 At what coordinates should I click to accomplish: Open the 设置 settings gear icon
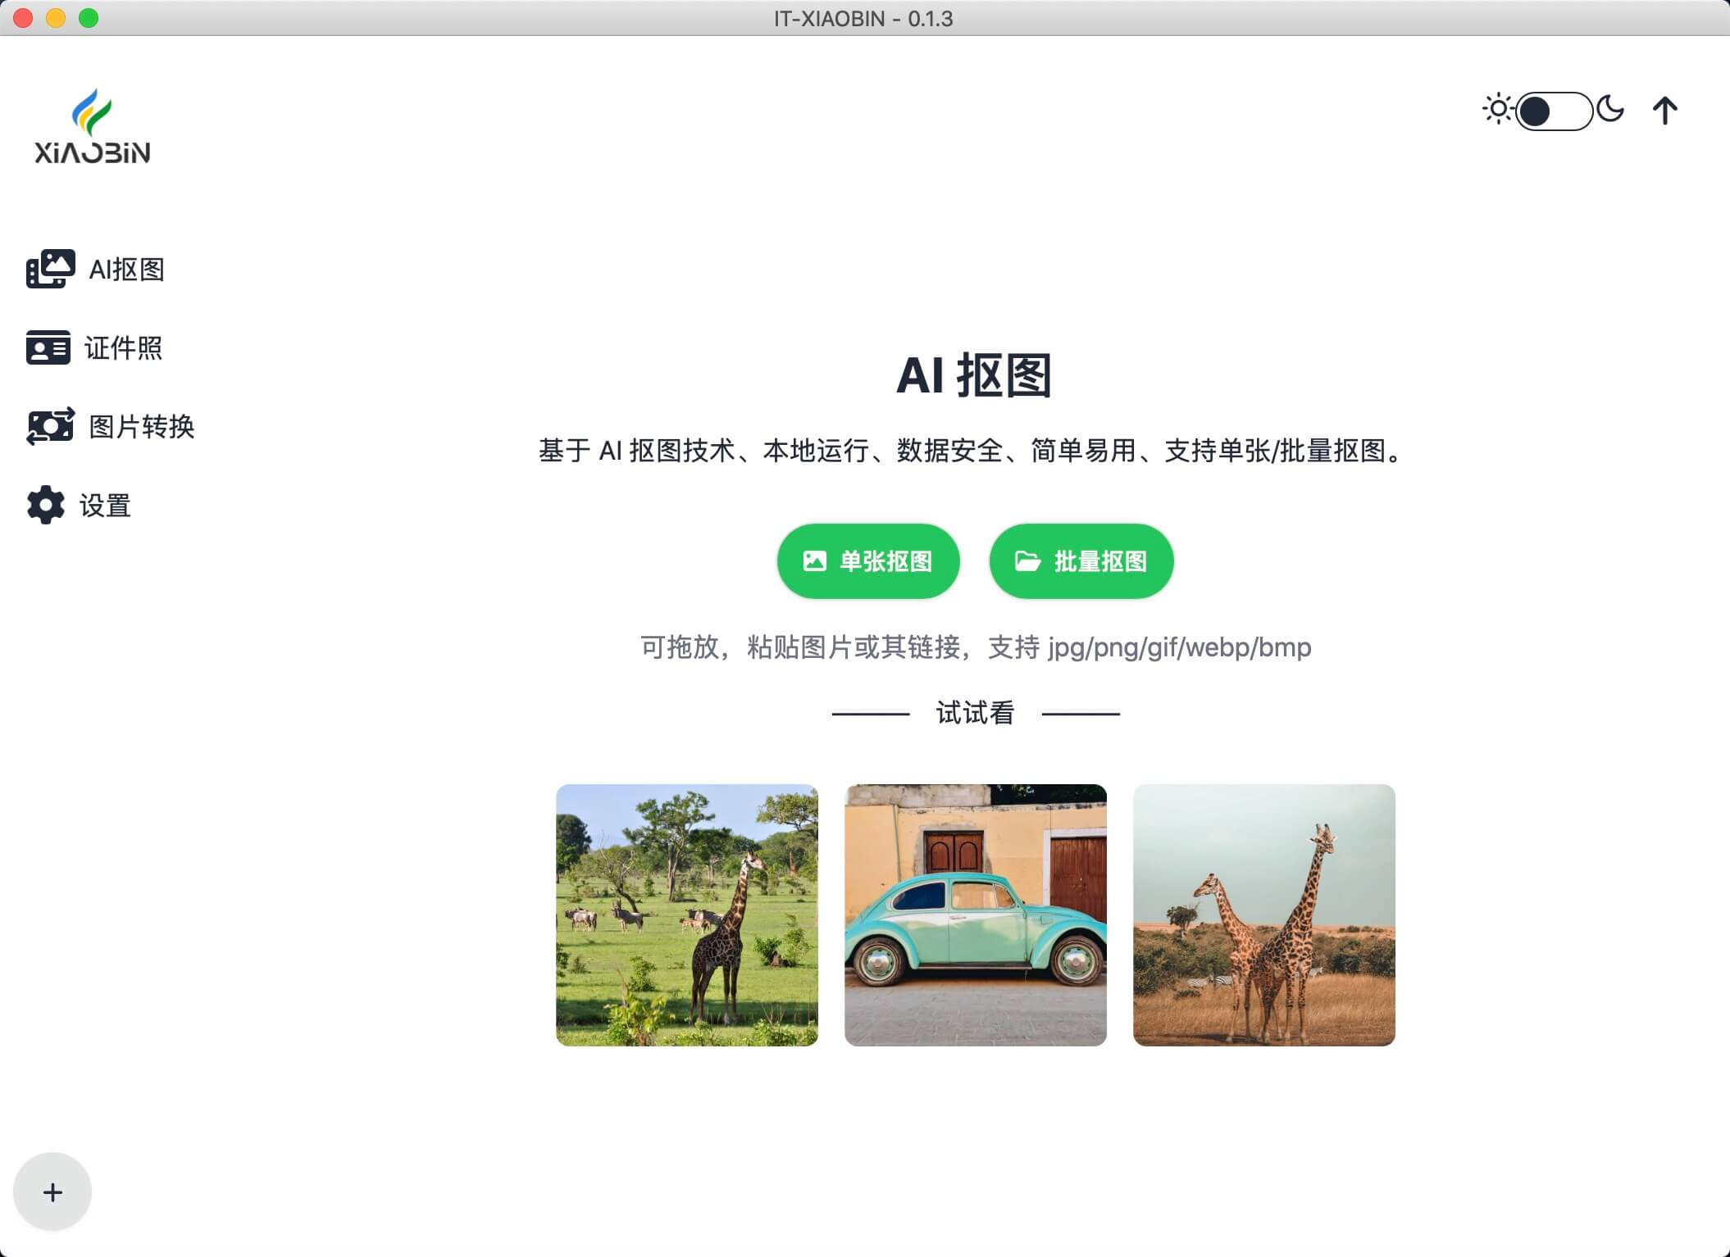[x=47, y=506]
